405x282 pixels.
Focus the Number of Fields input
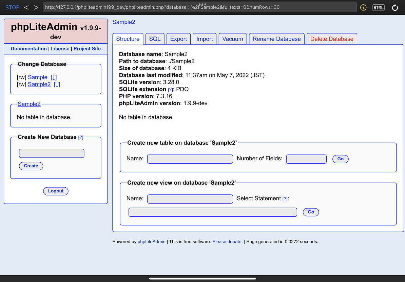pyautogui.click(x=306, y=159)
